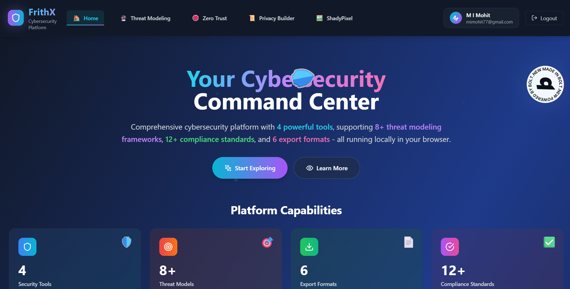This screenshot has width=570, height=289.
Task: Click the orange target icon in Threat Models card
Action: pyautogui.click(x=168, y=247)
